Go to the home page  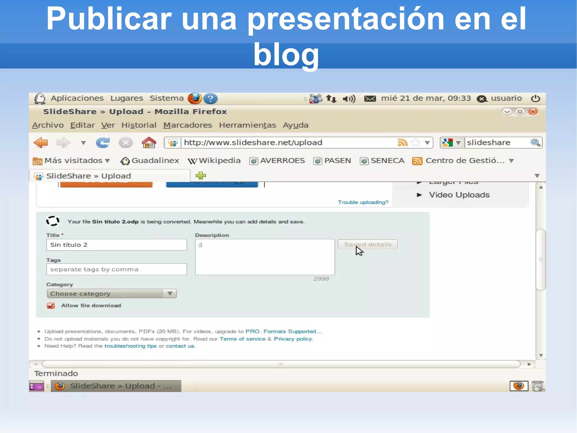(149, 142)
